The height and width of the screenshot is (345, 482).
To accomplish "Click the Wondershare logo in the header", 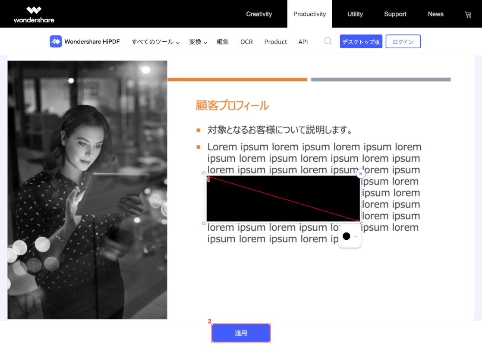I will click(x=34, y=14).
